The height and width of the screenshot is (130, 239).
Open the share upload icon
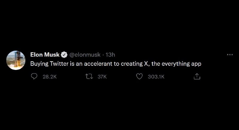[197, 76]
